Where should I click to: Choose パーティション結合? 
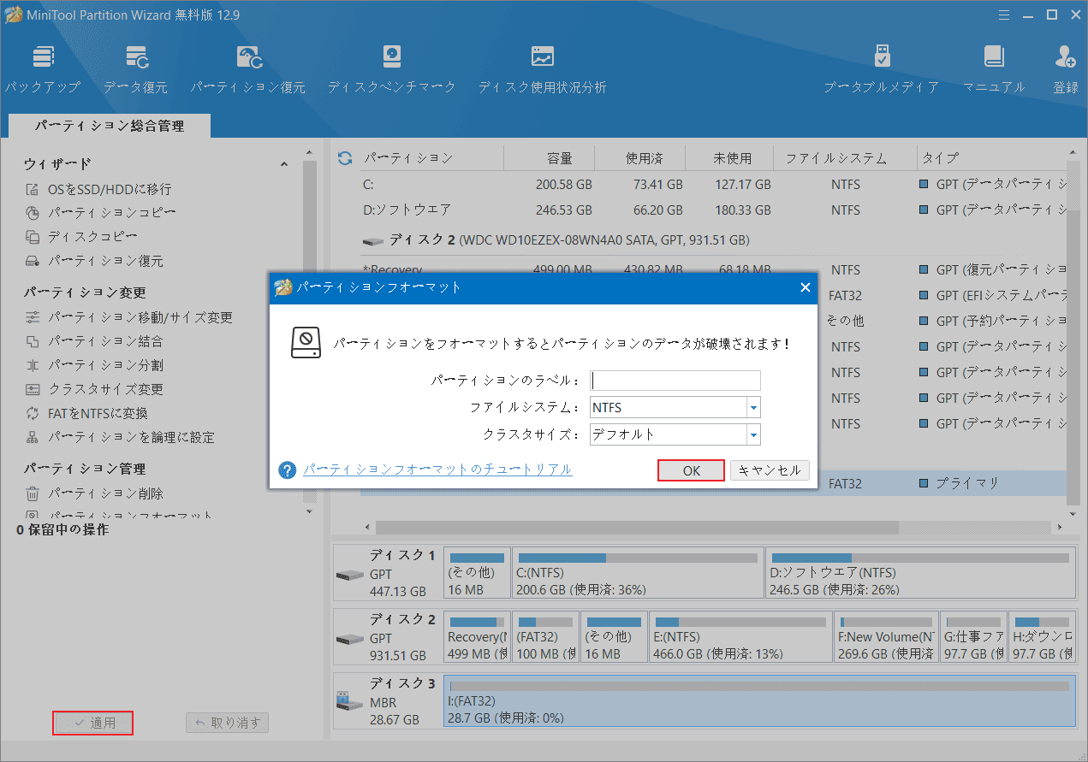[x=94, y=341]
